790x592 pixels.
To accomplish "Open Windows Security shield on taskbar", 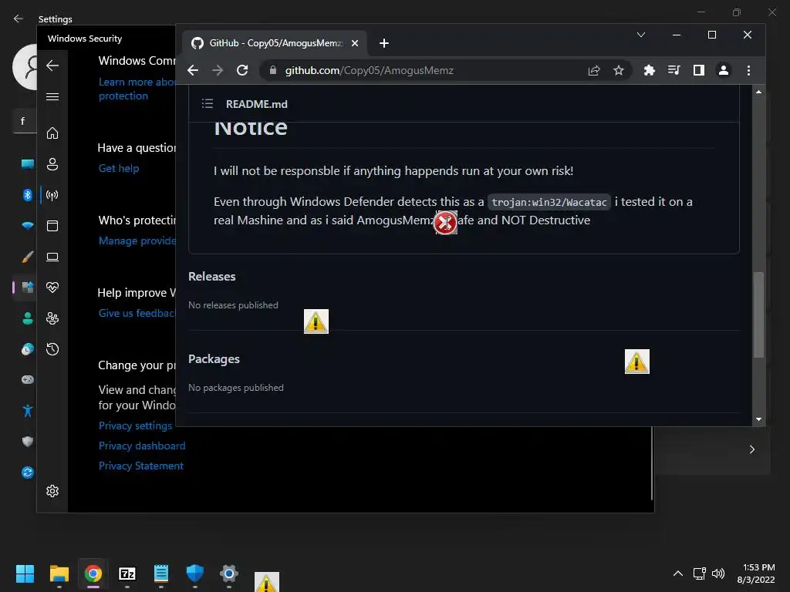I will pos(195,573).
